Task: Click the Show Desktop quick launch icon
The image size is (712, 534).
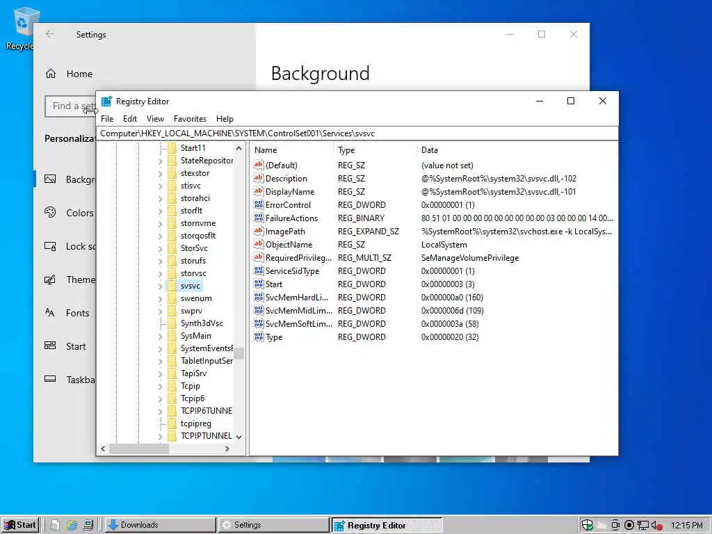Action: [x=88, y=525]
